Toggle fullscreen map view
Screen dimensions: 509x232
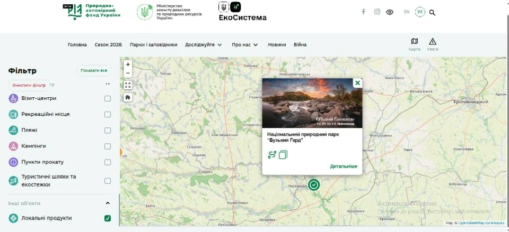click(x=128, y=85)
